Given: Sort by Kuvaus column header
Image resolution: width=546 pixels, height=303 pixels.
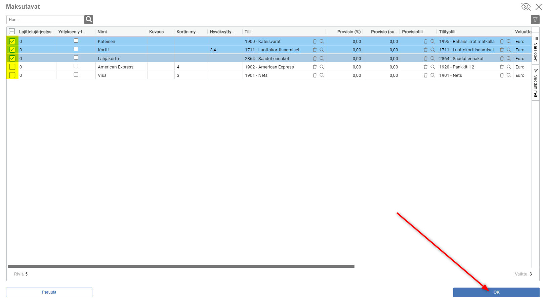Looking at the screenshot, I should (156, 32).
